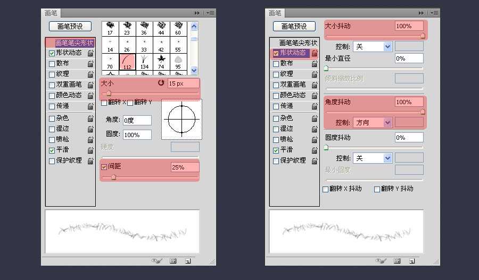This screenshot has width=479, height=280.
Task: Click the 最小直径 0% input field
Action: (x=409, y=58)
